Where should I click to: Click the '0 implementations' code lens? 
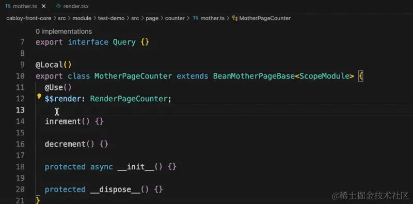click(63, 32)
